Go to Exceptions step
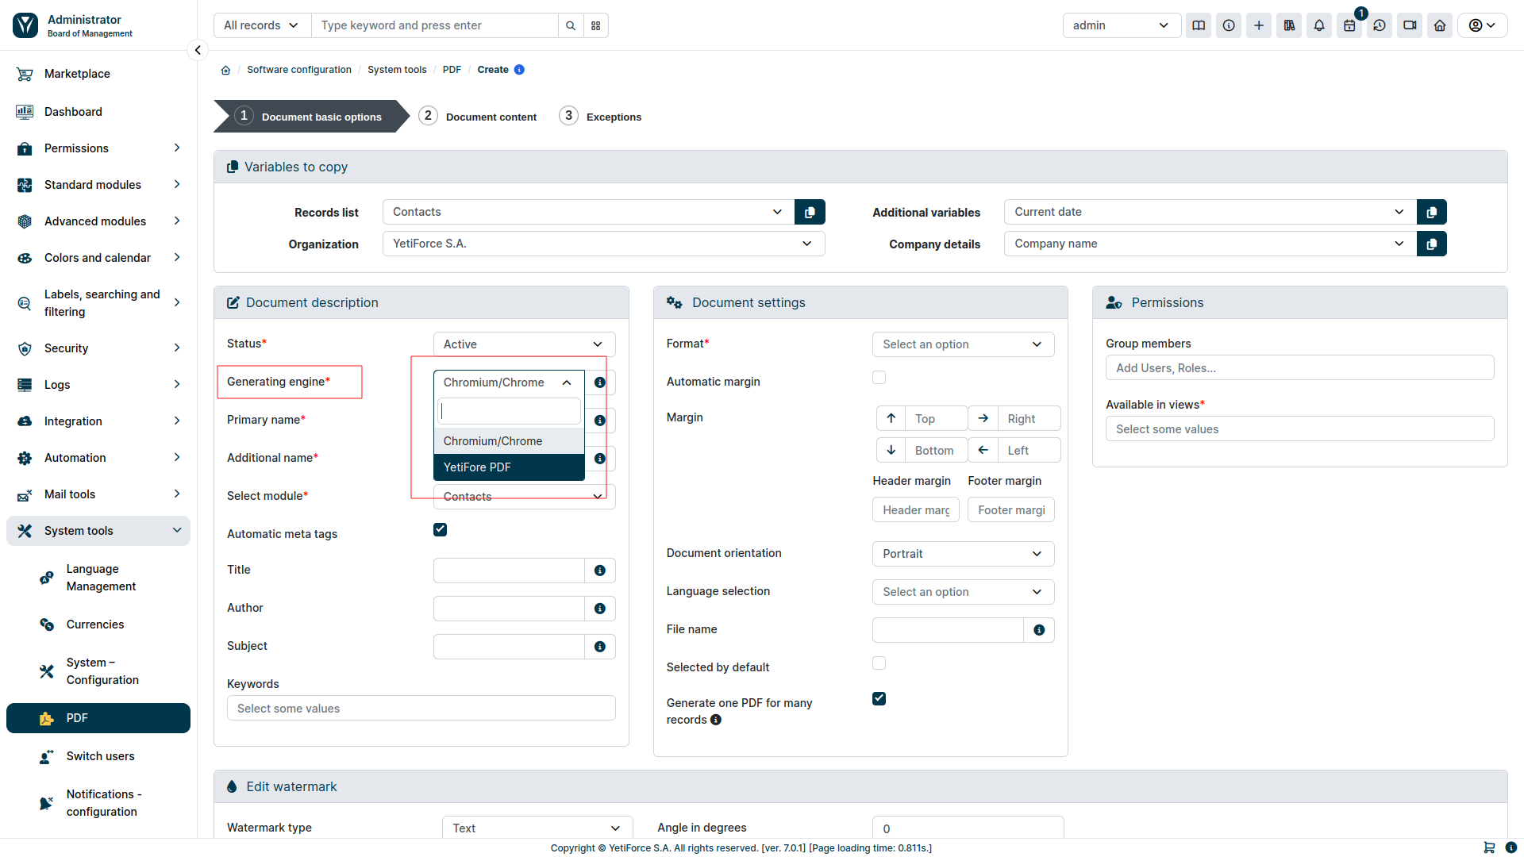The width and height of the screenshot is (1524, 857). (x=601, y=117)
